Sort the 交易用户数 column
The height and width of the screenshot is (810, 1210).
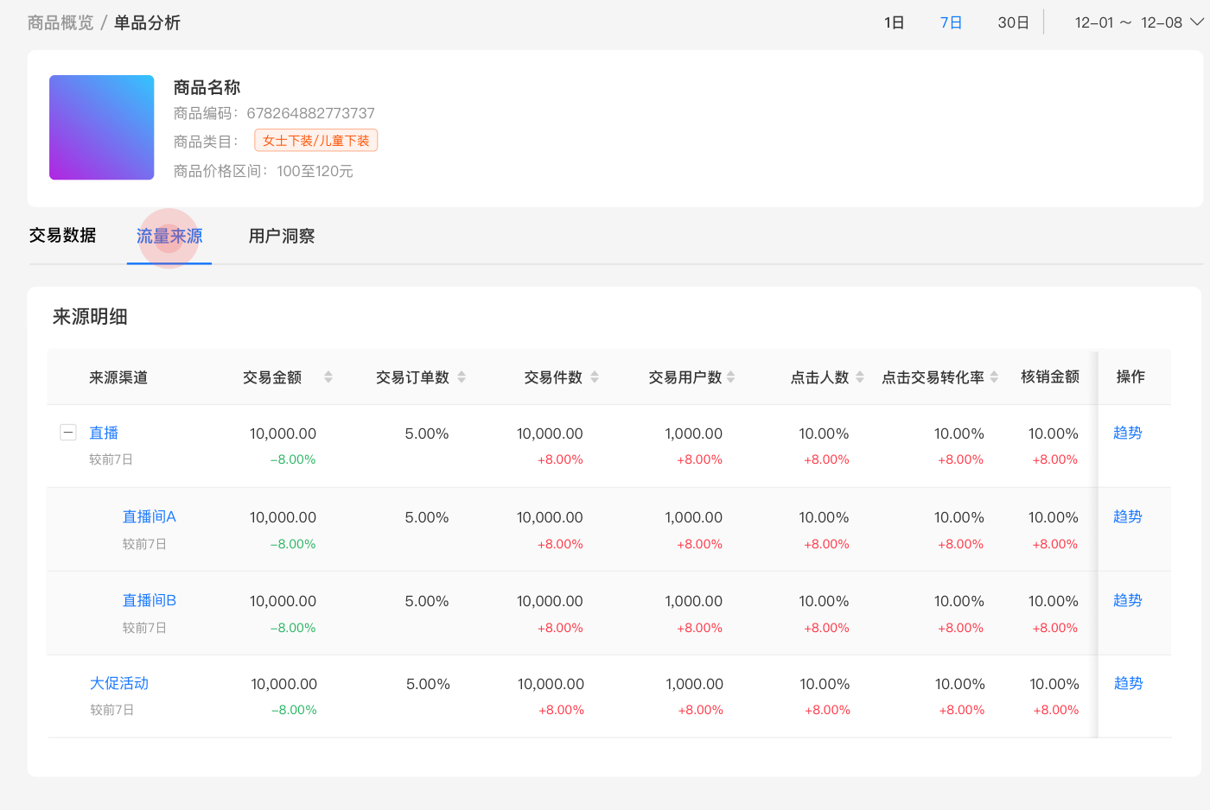(x=731, y=377)
